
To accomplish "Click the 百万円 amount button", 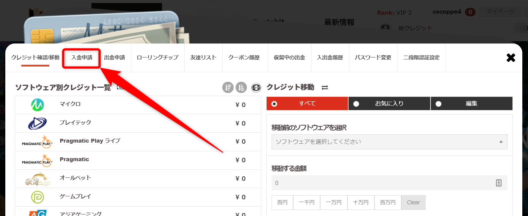I will click(x=388, y=202).
